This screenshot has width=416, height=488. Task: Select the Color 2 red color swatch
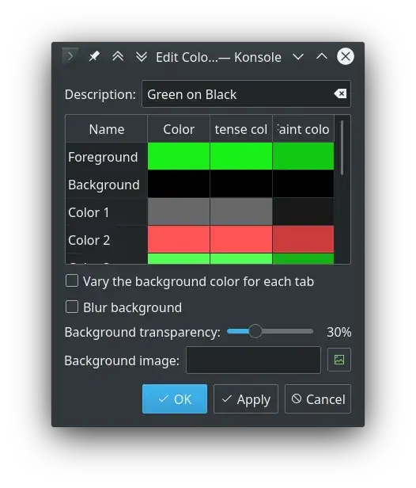[179, 239]
